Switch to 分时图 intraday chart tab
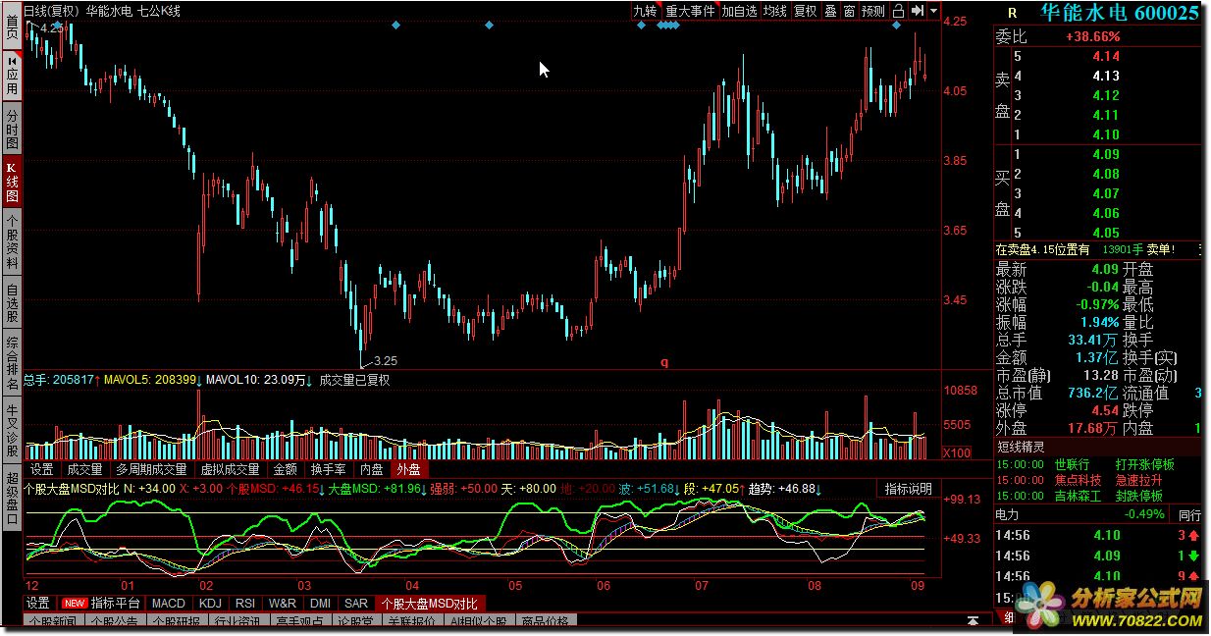1211x636 pixels. pyautogui.click(x=12, y=128)
